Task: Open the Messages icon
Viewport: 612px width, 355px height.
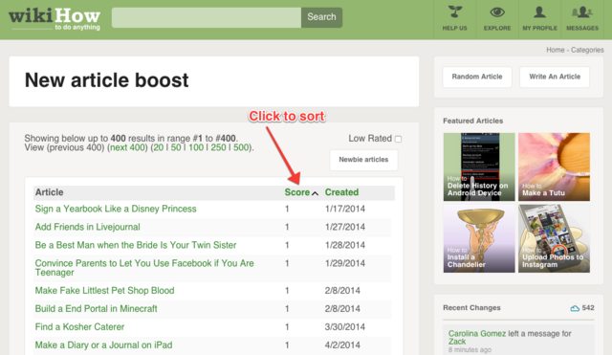Action: click(582, 12)
